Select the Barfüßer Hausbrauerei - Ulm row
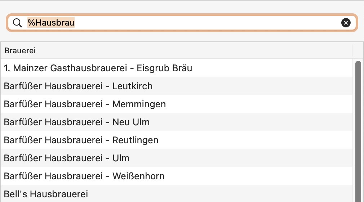 (x=177, y=158)
